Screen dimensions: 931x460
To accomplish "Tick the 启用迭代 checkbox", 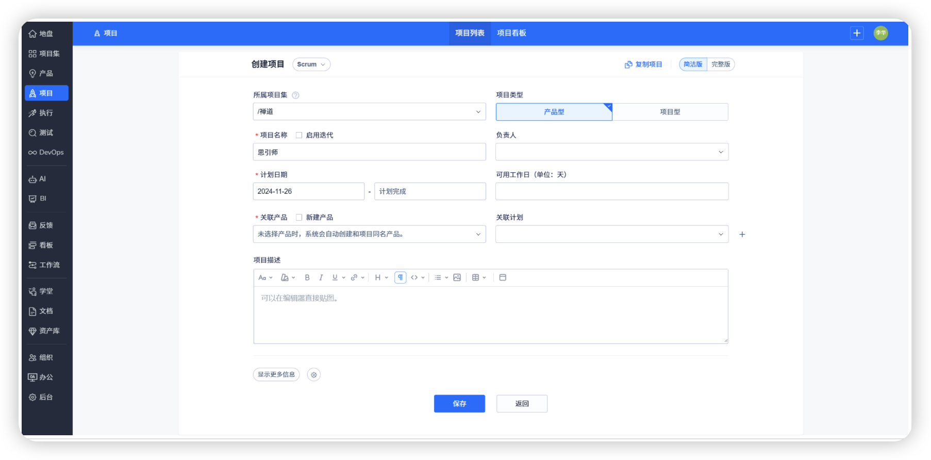I will tap(299, 135).
